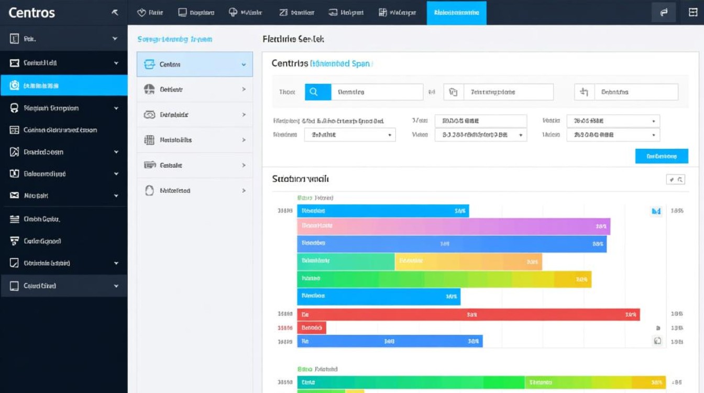Collapse the sidebar using arrow beside Centros logo
This screenshot has height=393, width=704.
pyautogui.click(x=115, y=13)
